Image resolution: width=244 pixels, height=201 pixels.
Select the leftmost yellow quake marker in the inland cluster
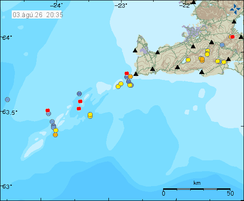click(188, 60)
